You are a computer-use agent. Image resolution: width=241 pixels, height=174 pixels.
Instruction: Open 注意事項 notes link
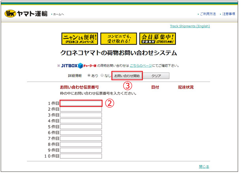tap(228, 14)
